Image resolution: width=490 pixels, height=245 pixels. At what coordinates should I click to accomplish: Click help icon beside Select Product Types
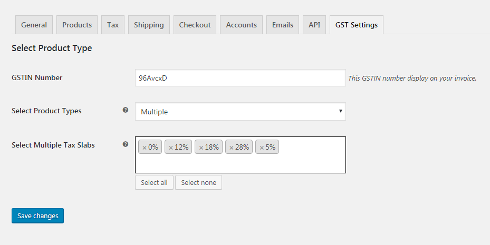point(126,110)
